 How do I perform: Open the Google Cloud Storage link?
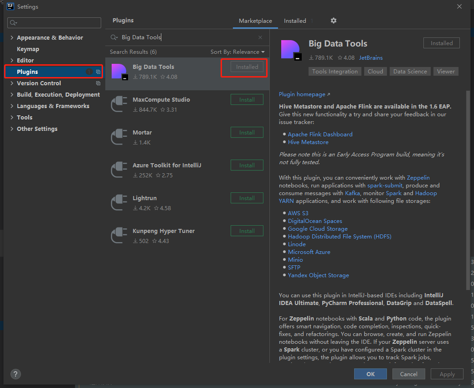pos(318,228)
